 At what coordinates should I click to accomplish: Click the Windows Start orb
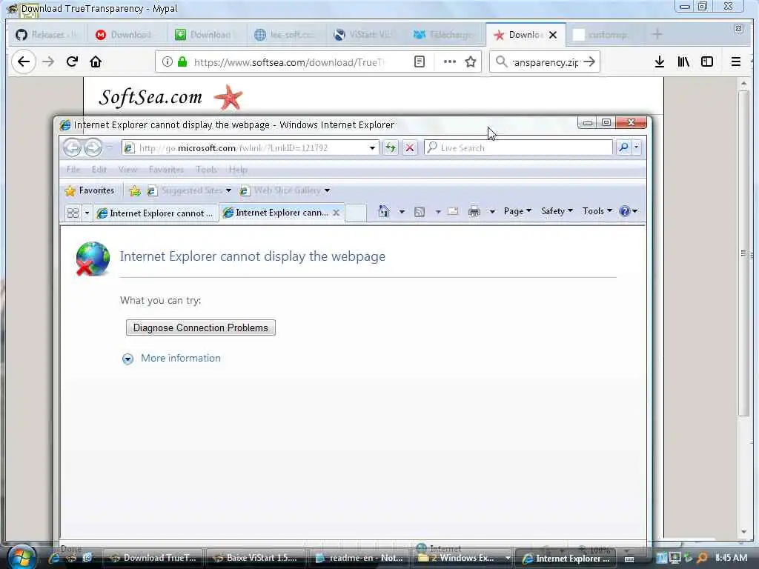21,557
